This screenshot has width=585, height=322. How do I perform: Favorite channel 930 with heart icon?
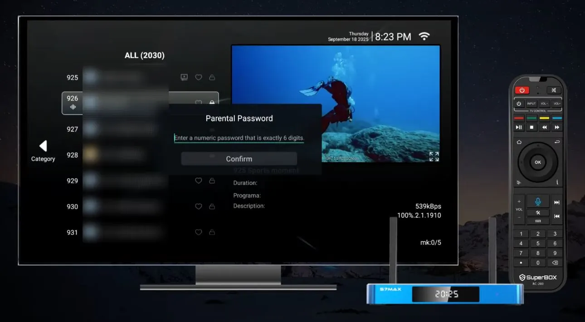point(198,207)
